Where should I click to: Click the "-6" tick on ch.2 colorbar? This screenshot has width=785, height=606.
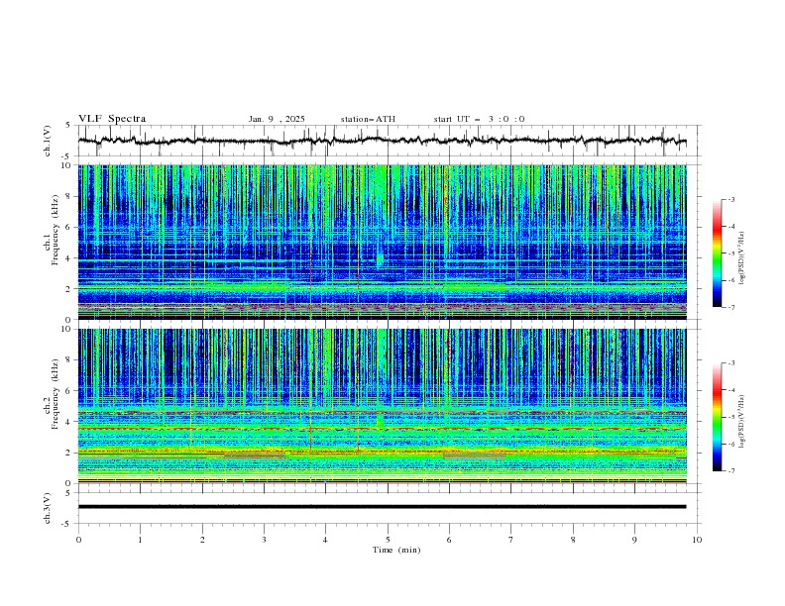(x=731, y=444)
